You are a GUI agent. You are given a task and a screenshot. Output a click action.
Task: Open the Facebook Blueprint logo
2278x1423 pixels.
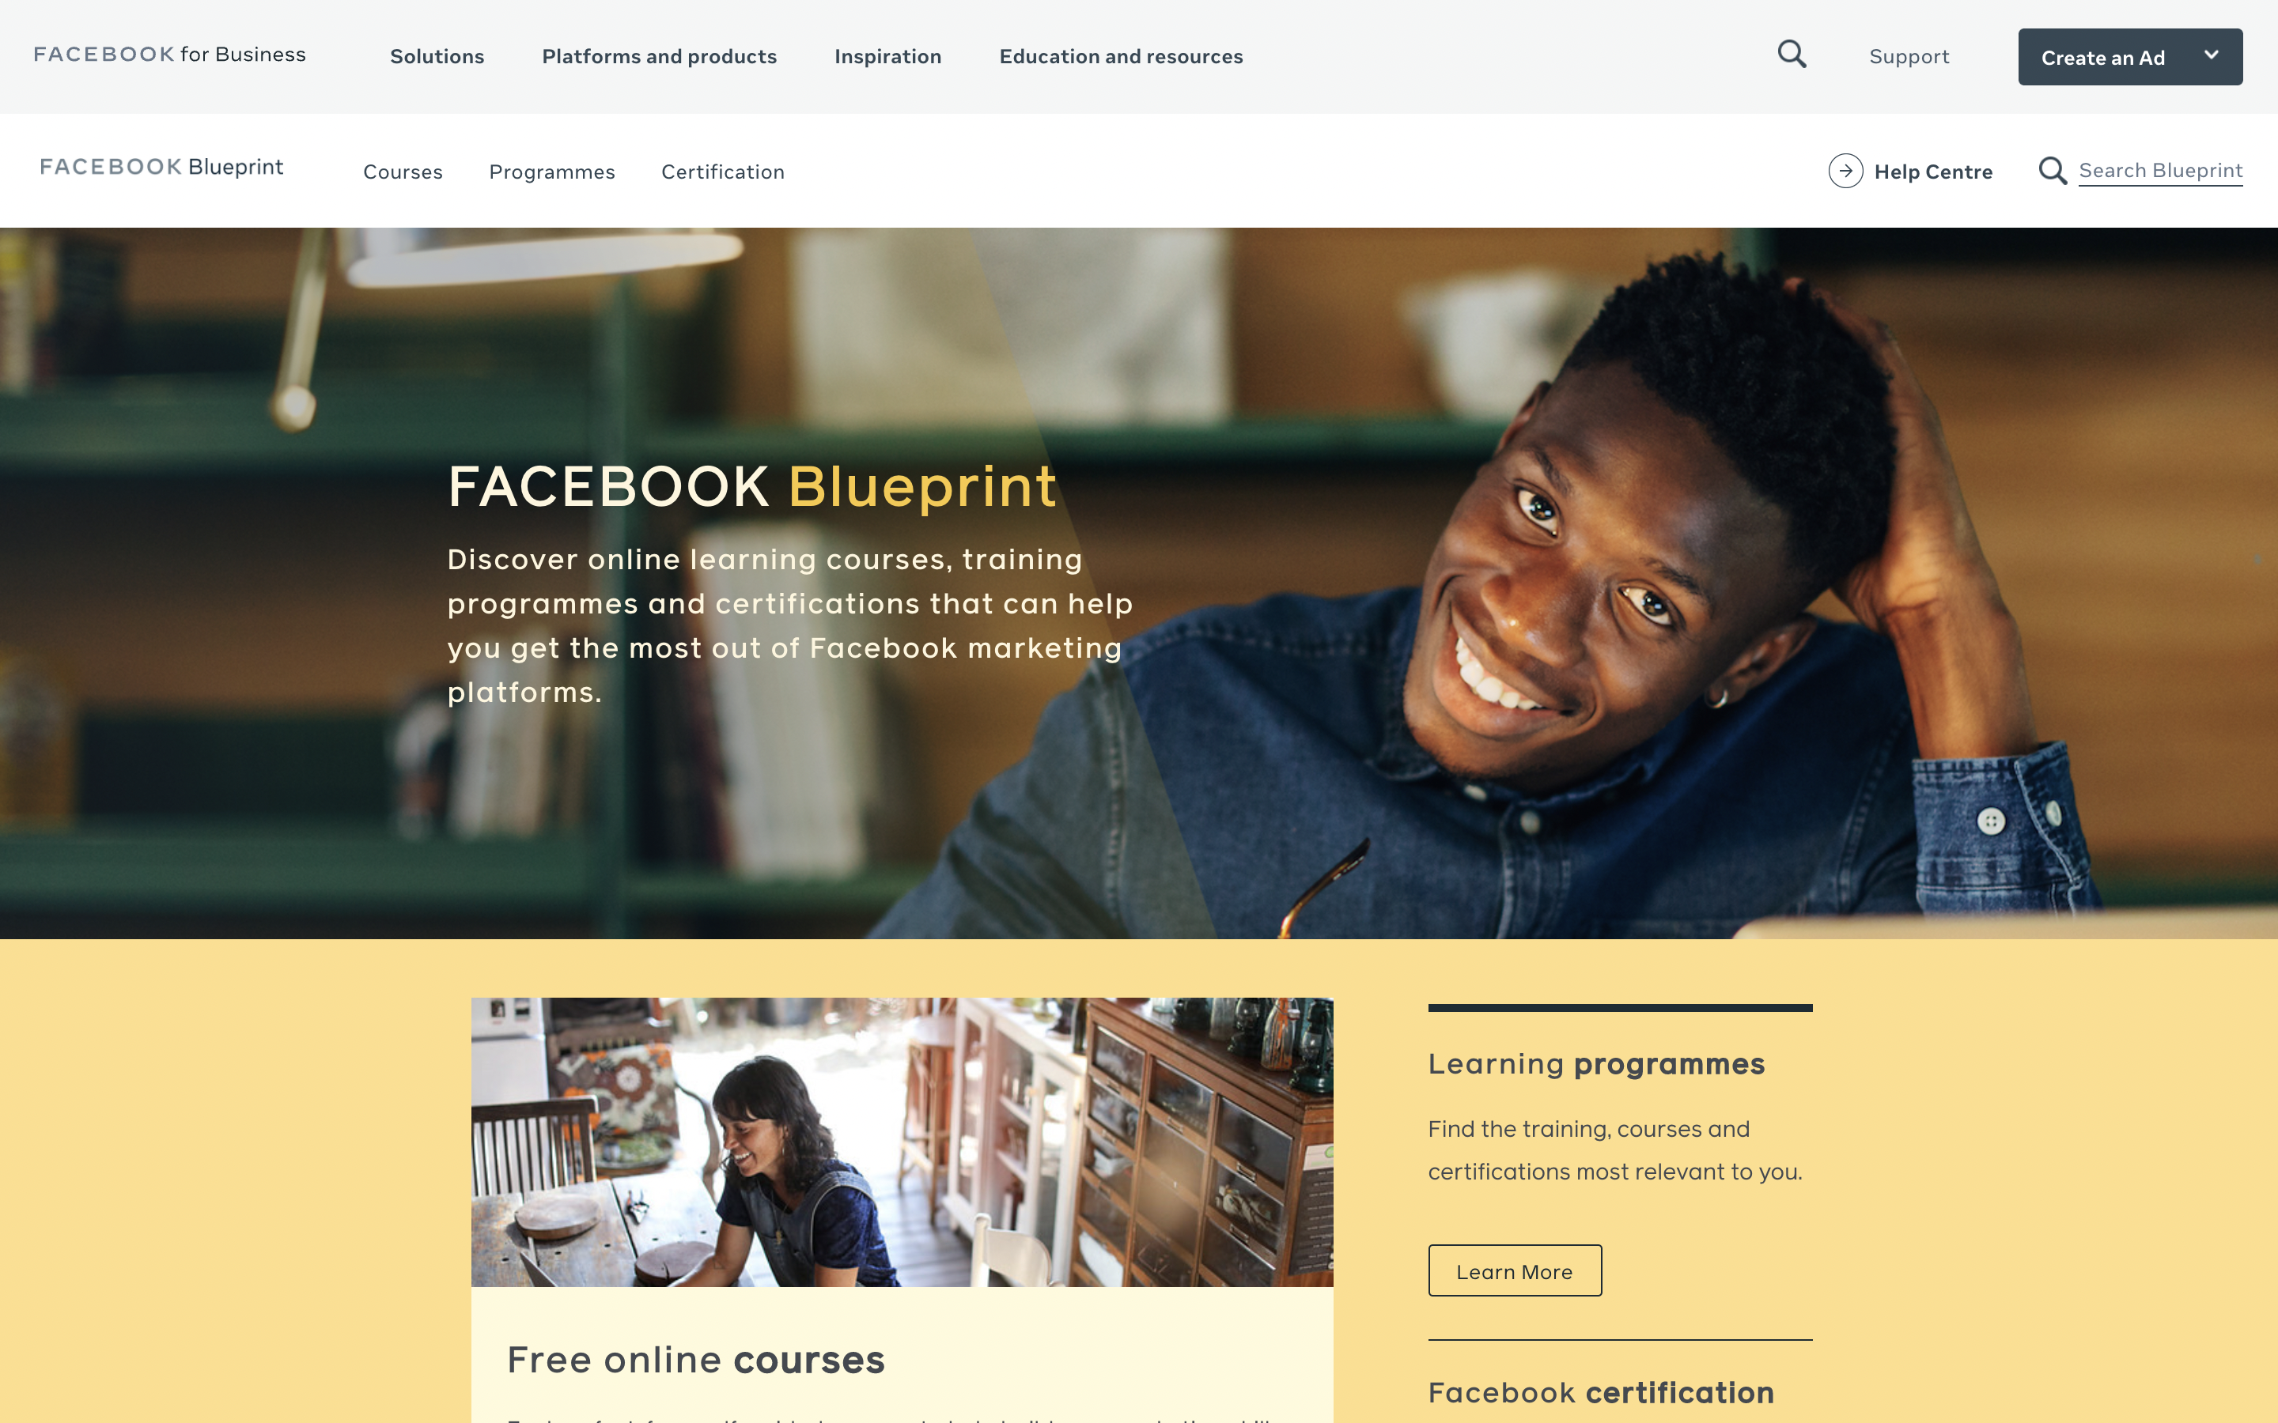click(161, 167)
